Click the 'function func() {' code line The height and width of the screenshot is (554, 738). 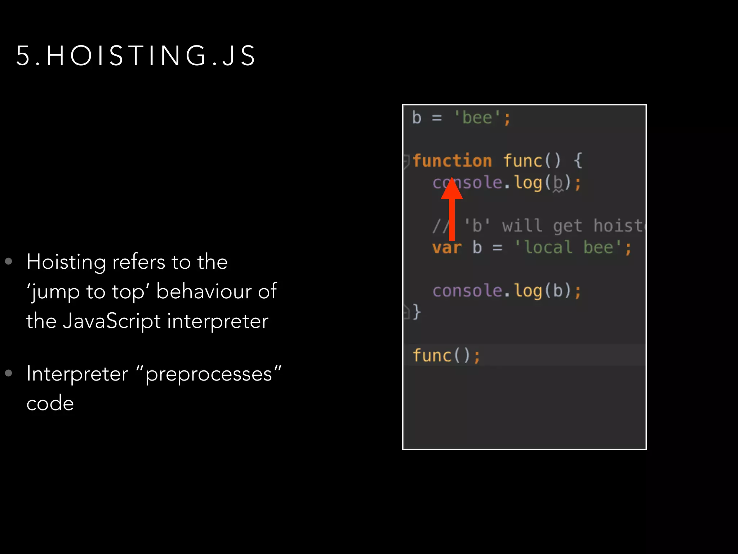497,161
